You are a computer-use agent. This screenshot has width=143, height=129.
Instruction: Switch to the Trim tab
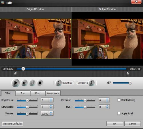(23, 93)
